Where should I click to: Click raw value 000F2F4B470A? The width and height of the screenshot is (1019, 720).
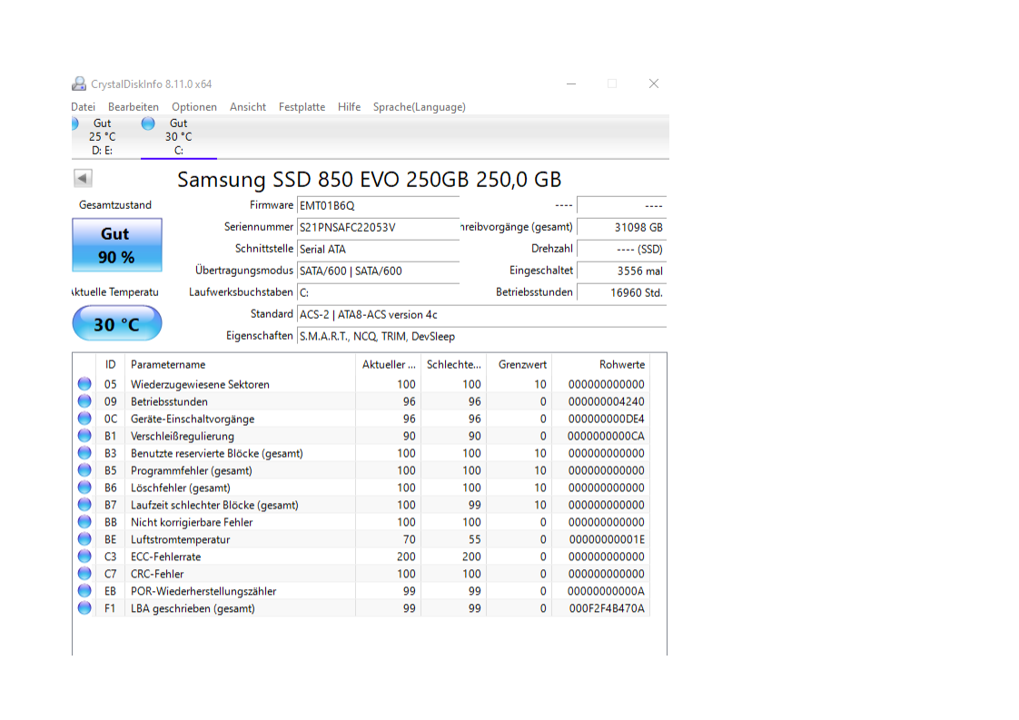607,608
